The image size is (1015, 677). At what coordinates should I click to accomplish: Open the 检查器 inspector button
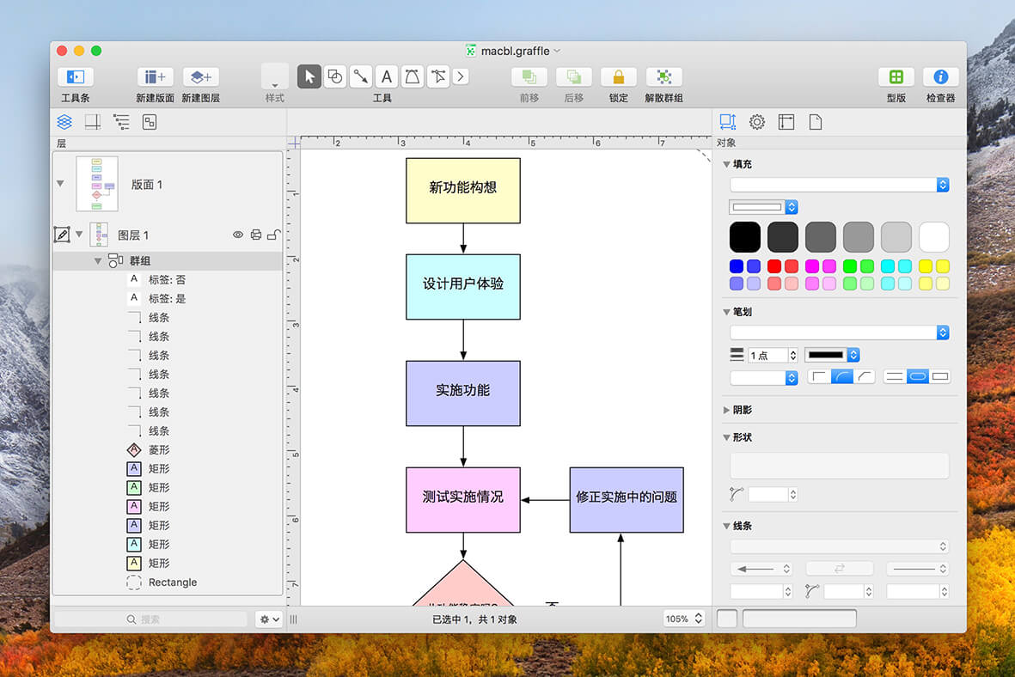coord(940,77)
